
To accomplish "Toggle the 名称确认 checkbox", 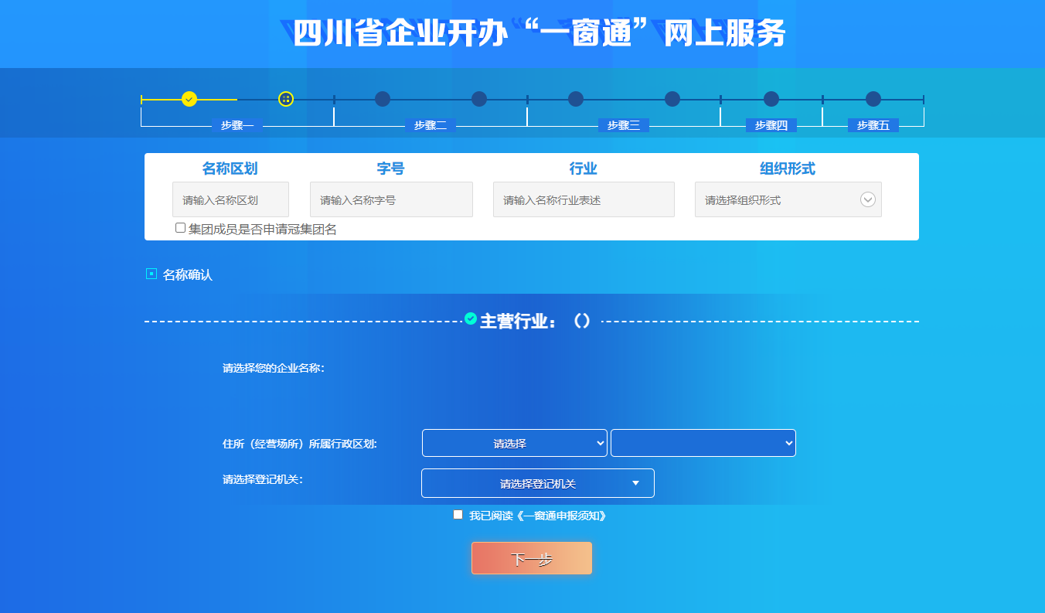I will point(151,273).
